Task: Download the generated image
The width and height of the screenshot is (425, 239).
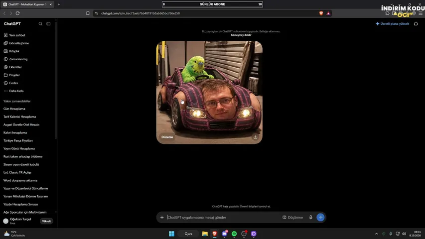Action: (x=255, y=137)
